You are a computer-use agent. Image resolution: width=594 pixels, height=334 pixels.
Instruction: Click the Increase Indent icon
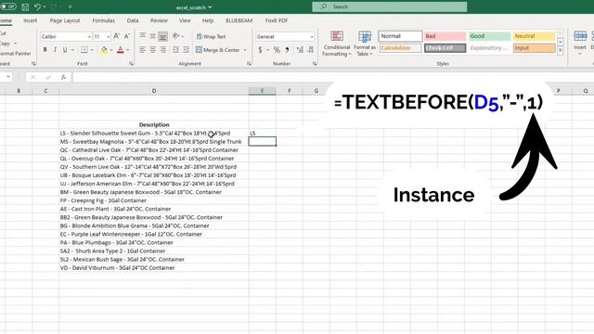[x=186, y=49]
